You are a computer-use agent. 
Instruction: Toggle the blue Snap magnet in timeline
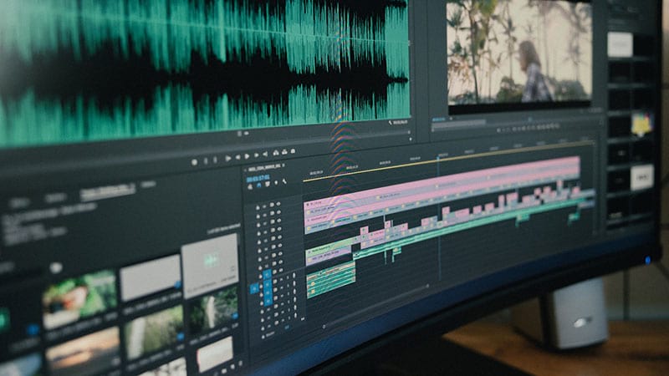(x=258, y=185)
